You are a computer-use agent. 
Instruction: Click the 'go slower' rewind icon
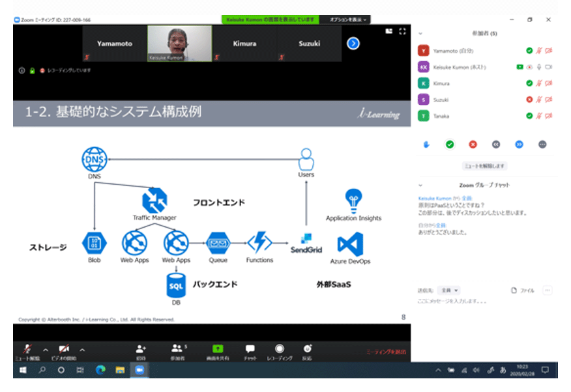click(x=496, y=145)
